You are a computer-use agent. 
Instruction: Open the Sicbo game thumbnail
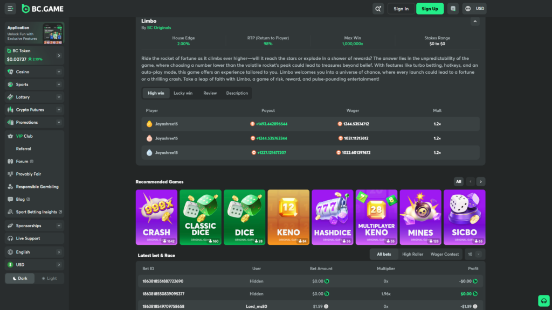point(464,217)
